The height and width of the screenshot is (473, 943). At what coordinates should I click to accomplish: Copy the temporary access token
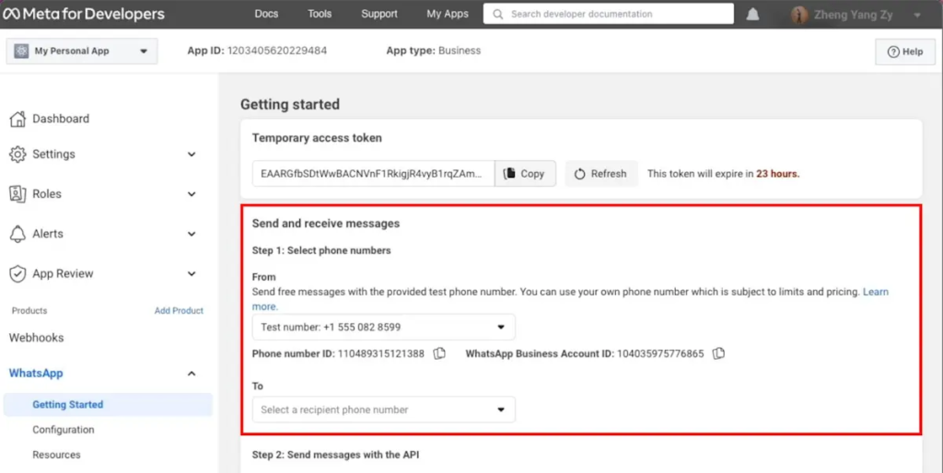525,174
